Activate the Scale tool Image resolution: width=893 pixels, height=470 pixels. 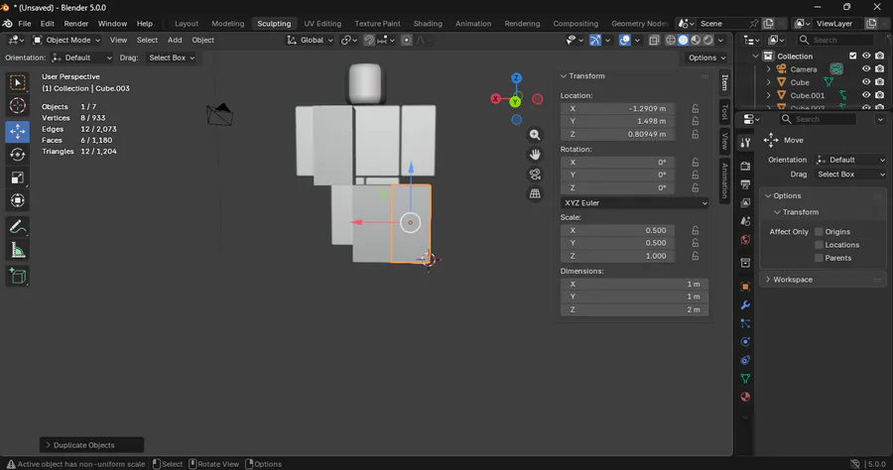(18, 178)
